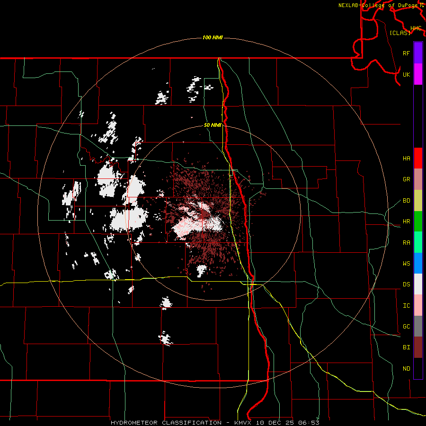The image size is (426, 426).
Task: Click the NEXLAB-College of DuPage text
Action: click(x=379, y=5)
